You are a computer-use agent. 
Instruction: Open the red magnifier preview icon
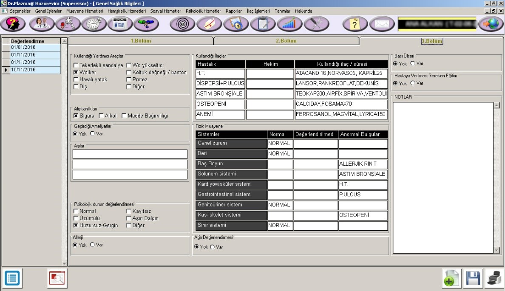tap(57, 278)
